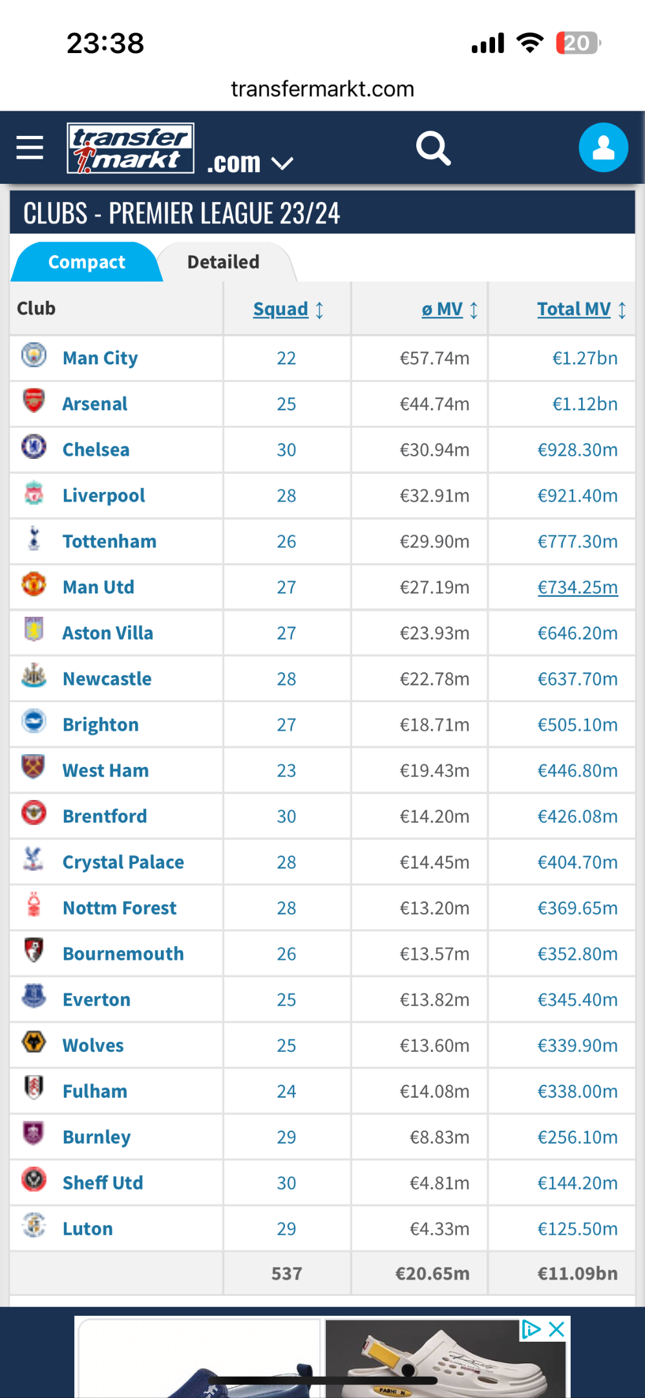
Task: Open Man Utd total value €734.25m
Action: (578, 587)
